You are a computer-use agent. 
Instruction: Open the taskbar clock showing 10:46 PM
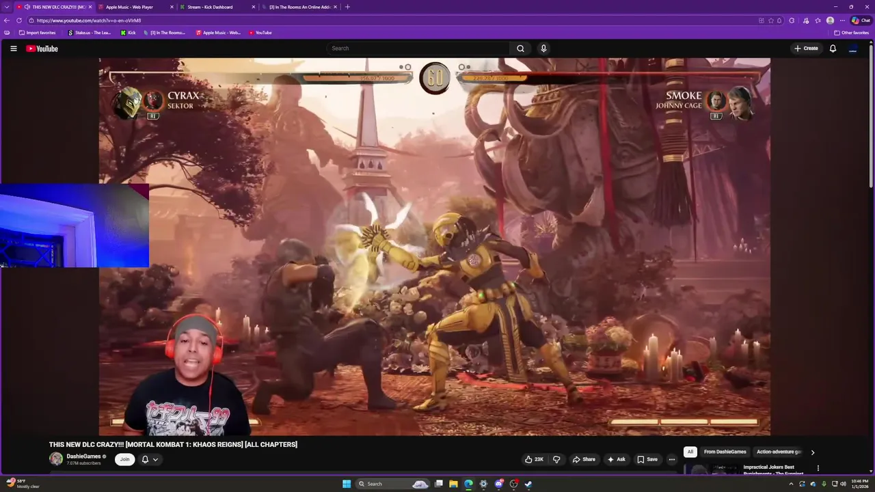[859, 484]
